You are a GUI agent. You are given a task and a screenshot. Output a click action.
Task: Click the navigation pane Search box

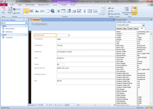tap(13, 23)
